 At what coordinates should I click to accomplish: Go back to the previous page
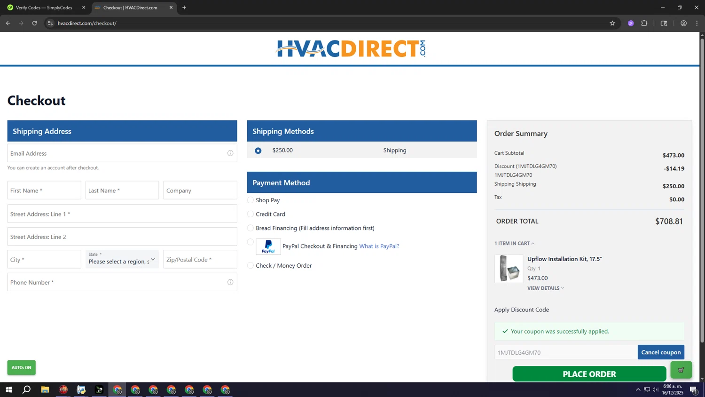click(x=8, y=23)
